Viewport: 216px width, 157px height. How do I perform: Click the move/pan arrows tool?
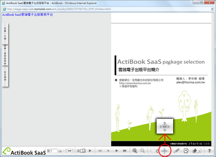[165, 151]
